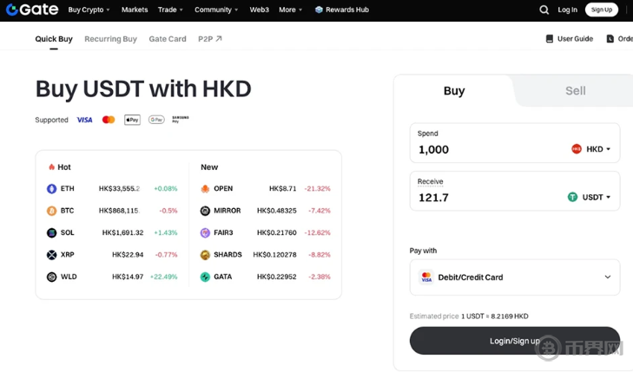Open the P2P external link
Viewport: 633px width, 372px height.
pos(209,39)
